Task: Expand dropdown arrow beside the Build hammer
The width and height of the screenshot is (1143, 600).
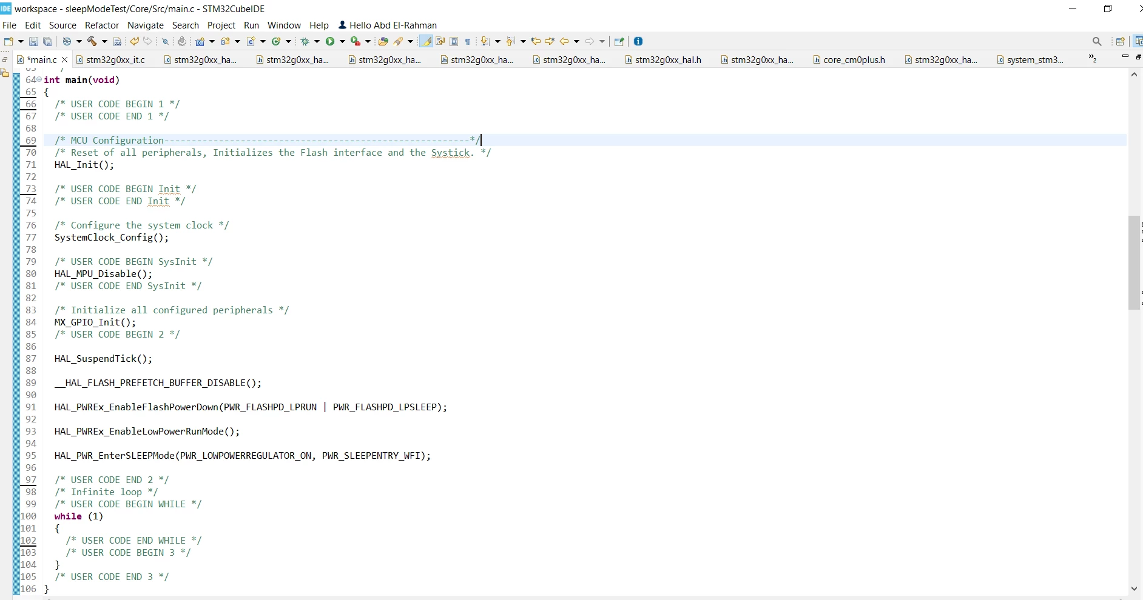Action: pos(104,42)
